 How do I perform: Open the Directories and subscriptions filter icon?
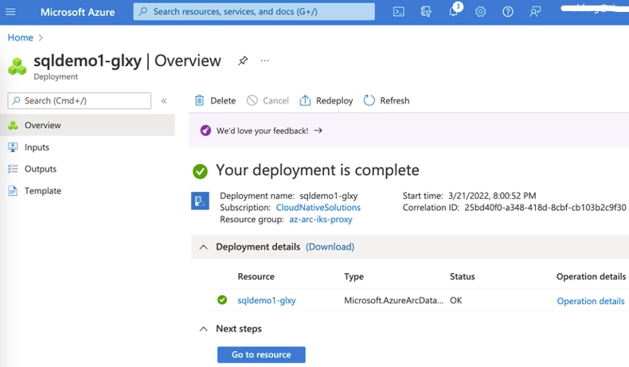[426, 12]
